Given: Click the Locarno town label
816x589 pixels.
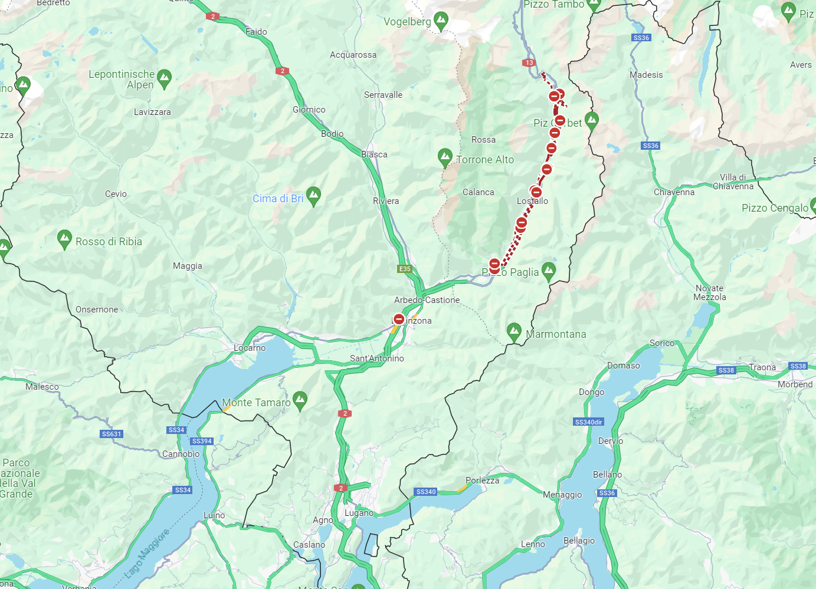Looking at the screenshot, I should pyautogui.click(x=250, y=348).
